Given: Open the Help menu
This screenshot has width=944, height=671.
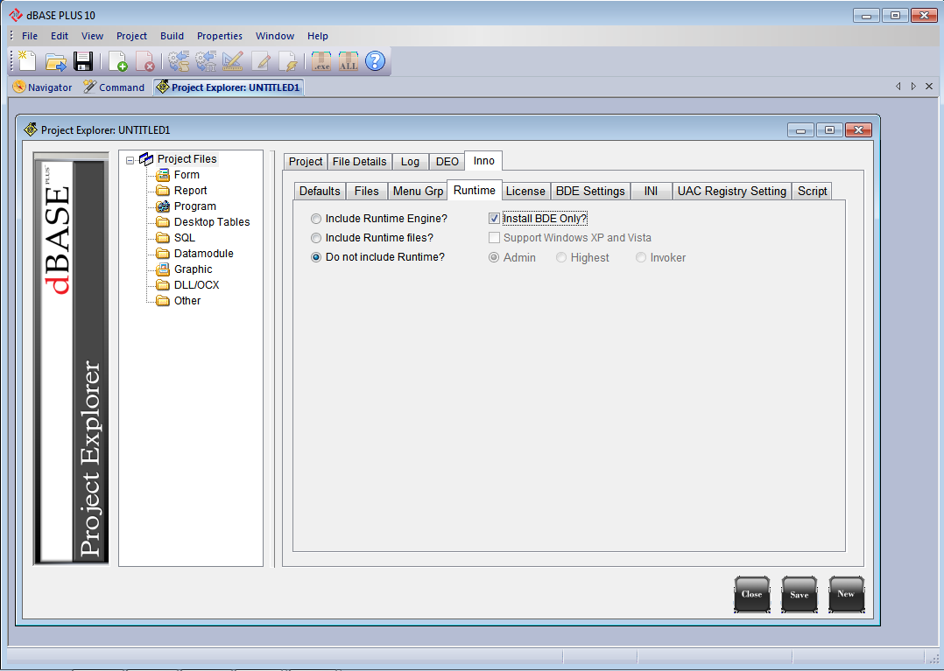Looking at the screenshot, I should [318, 36].
